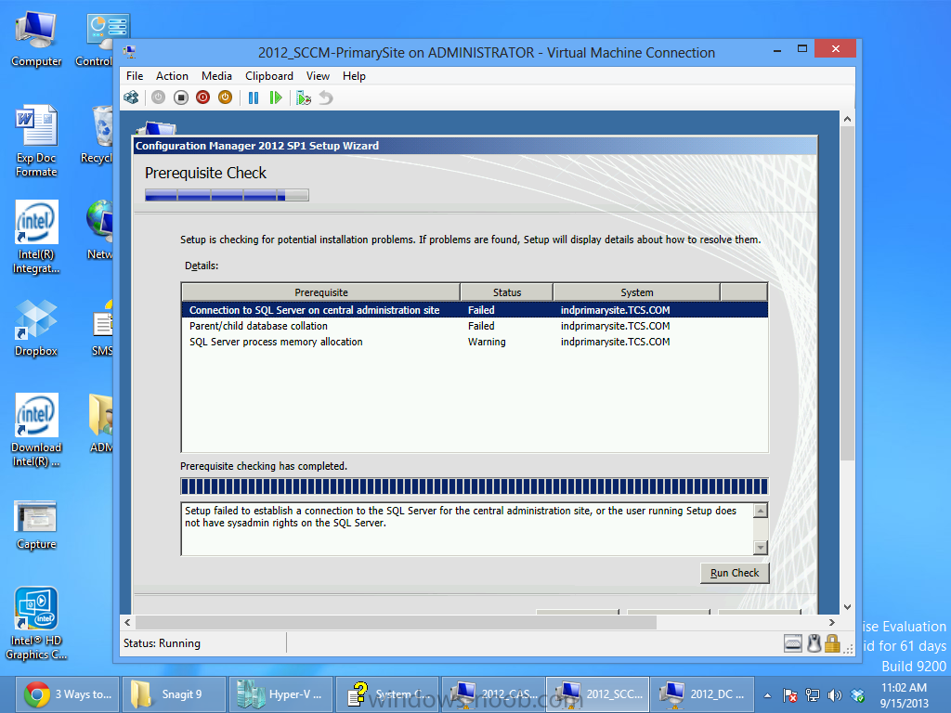The width and height of the screenshot is (951, 713).
Task: Open the Intel HD Graphics C... desktop shortcut
Action: (36, 624)
